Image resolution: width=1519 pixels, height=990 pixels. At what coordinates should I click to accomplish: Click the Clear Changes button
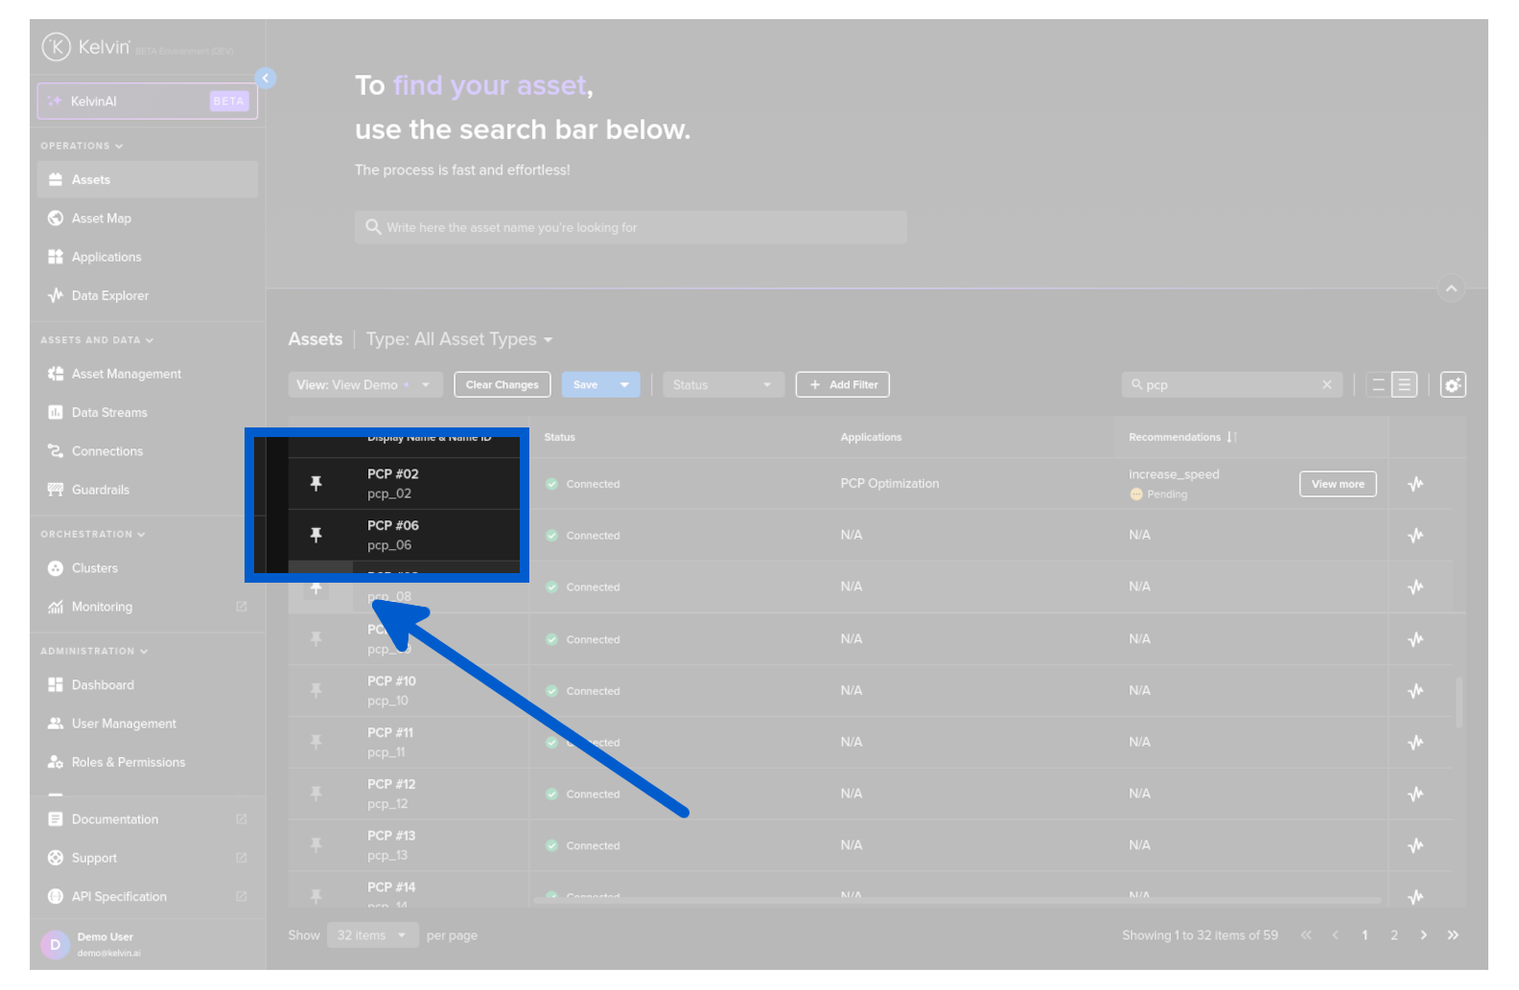point(502,385)
